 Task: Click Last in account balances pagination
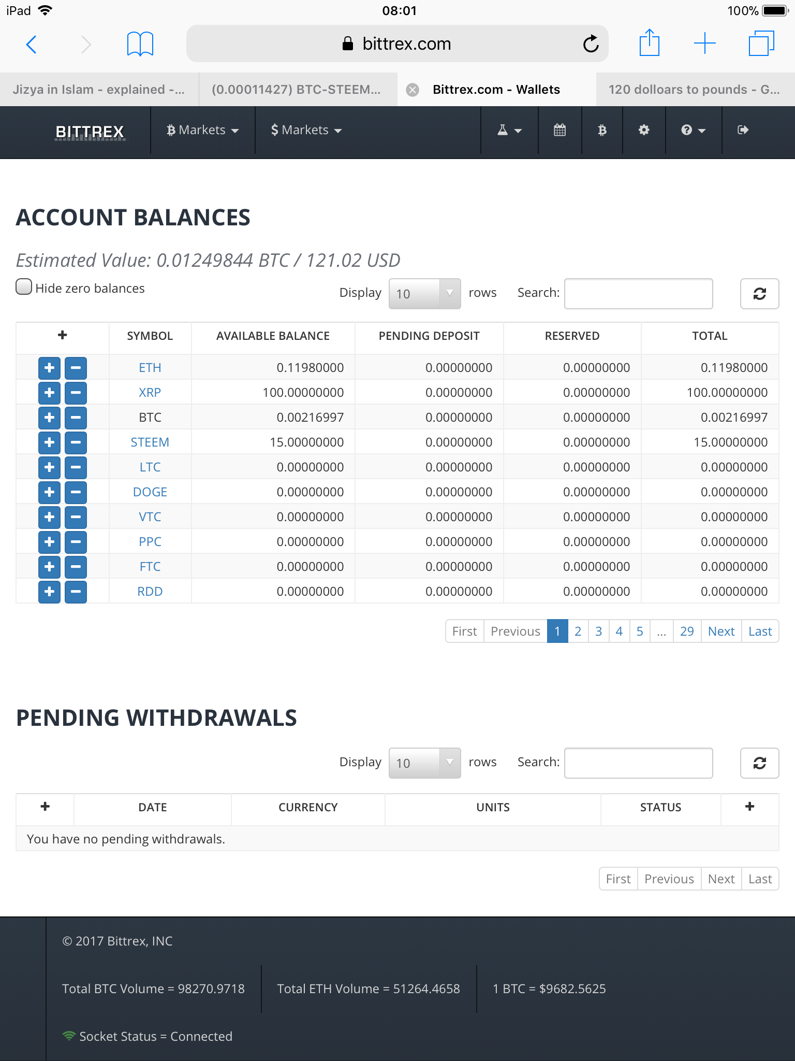coord(760,631)
